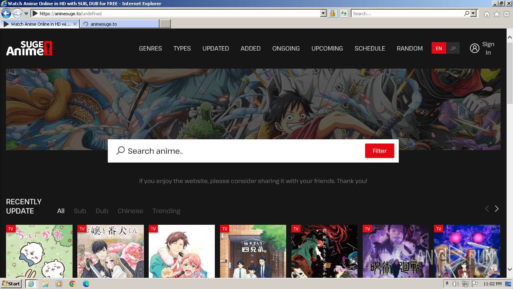
Task: Open the media player taskbar icon
Action: click(x=59, y=284)
